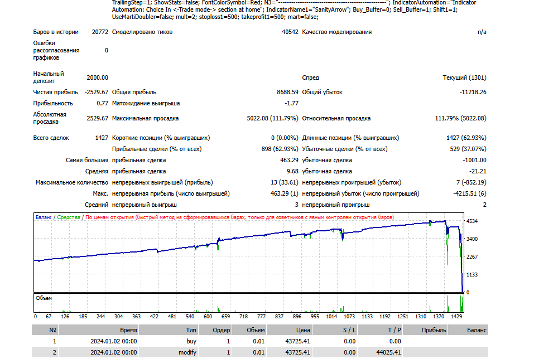Click the 'Ошибки рассогласования графиков' label
The height and width of the screenshot is (359, 534).
(56, 50)
